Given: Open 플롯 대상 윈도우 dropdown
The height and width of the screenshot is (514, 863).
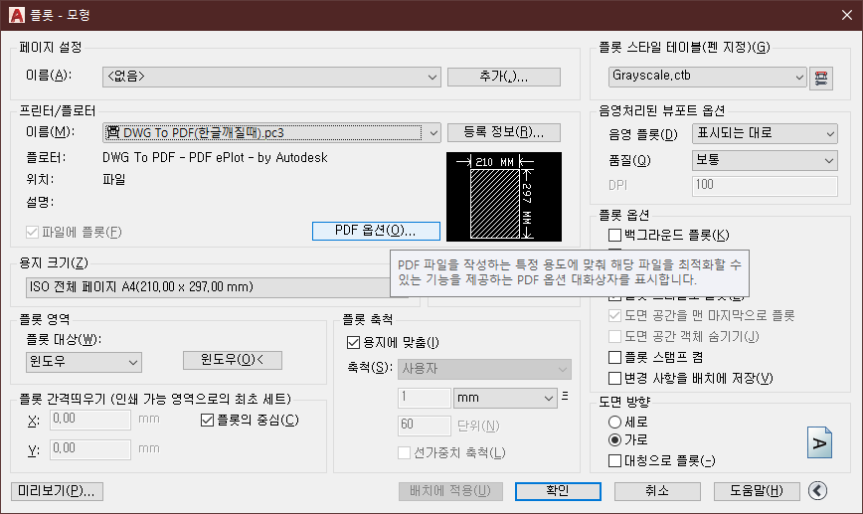Looking at the screenshot, I should [84, 362].
